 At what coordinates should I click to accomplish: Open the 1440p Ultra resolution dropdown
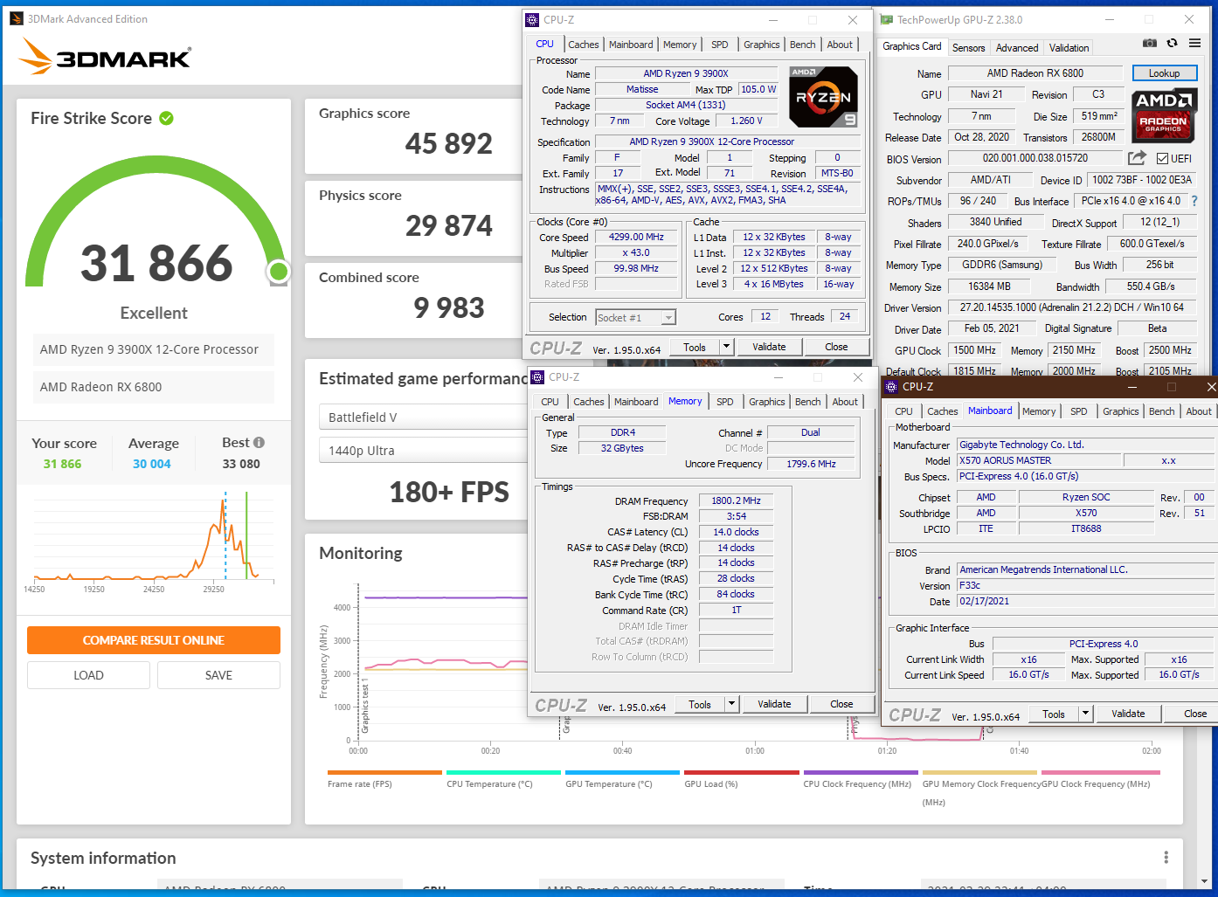pos(419,451)
